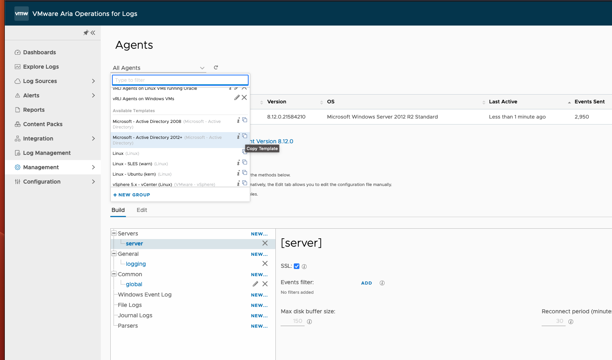The height and width of the screenshot is (360, 612).
Task: Switch to the Edit tab
Action: 142,210
